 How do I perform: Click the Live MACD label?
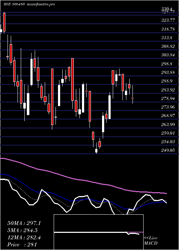tap(151, 241)
